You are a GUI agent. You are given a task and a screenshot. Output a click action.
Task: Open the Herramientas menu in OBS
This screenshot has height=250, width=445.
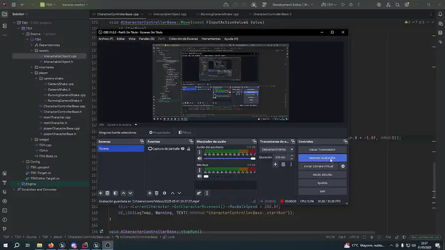[211, 39]
